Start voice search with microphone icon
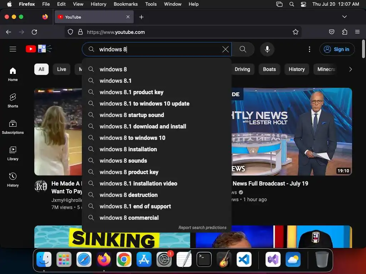This screenshot has height=274, width=366. pos(267,49)
